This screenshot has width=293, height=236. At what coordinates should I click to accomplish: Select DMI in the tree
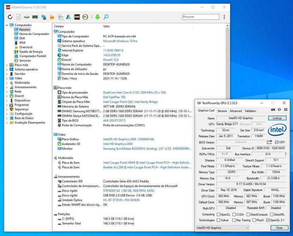(x=22, y=38)
